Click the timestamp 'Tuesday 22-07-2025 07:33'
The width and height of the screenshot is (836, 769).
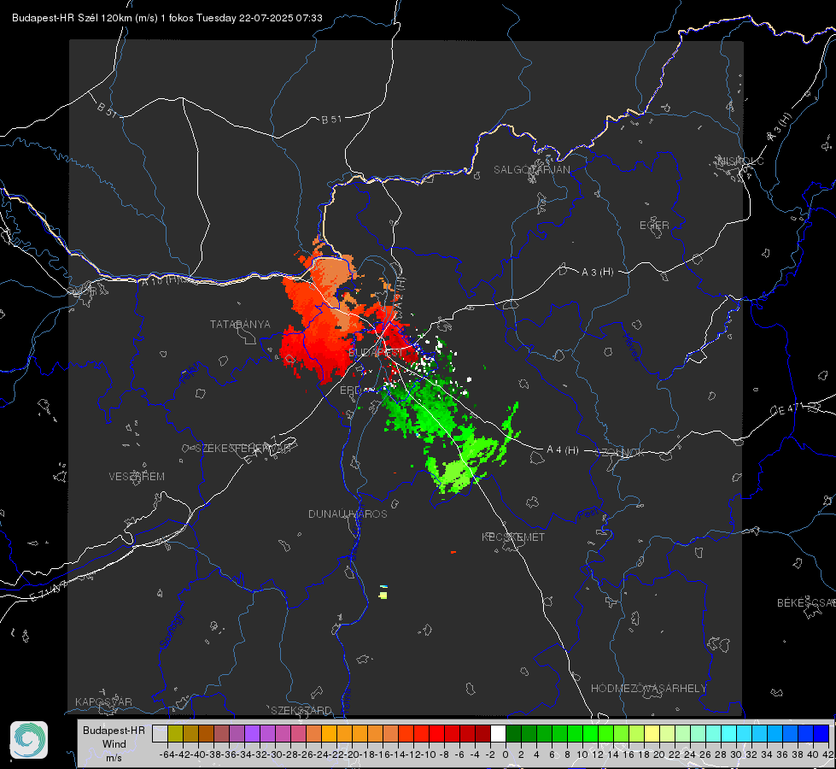pyautogui.click(x=259, y=18)
